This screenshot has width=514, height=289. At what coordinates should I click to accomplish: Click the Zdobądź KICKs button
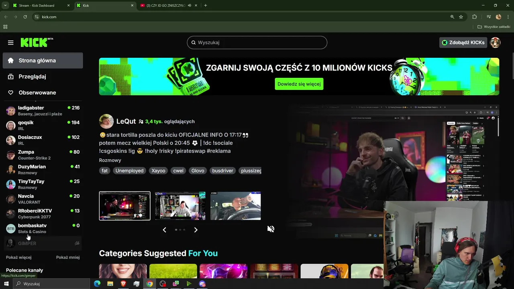point(463,43)
